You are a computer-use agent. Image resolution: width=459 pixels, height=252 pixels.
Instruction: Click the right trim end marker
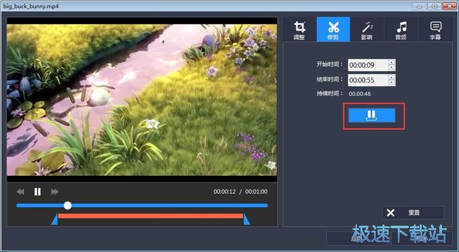pos(247,219)
